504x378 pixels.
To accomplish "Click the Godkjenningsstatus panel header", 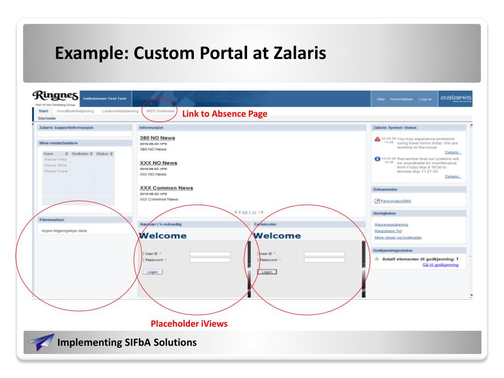I will 418,251.
